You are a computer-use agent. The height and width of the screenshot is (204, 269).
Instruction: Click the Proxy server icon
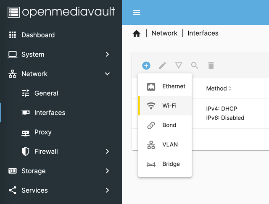point(26,133)
